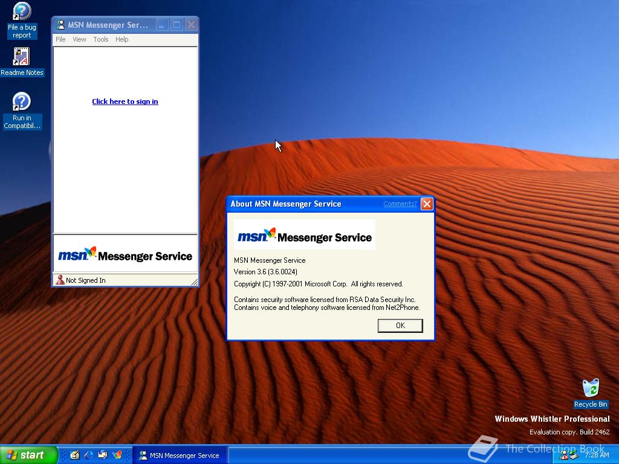
Task: Click the Net2Phone telephony license line
Action: (x=327, y=308)
